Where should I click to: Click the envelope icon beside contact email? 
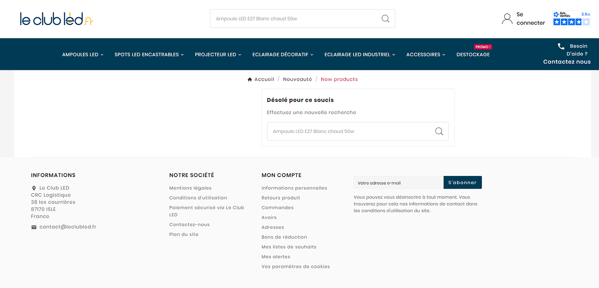tap(34, 227)
